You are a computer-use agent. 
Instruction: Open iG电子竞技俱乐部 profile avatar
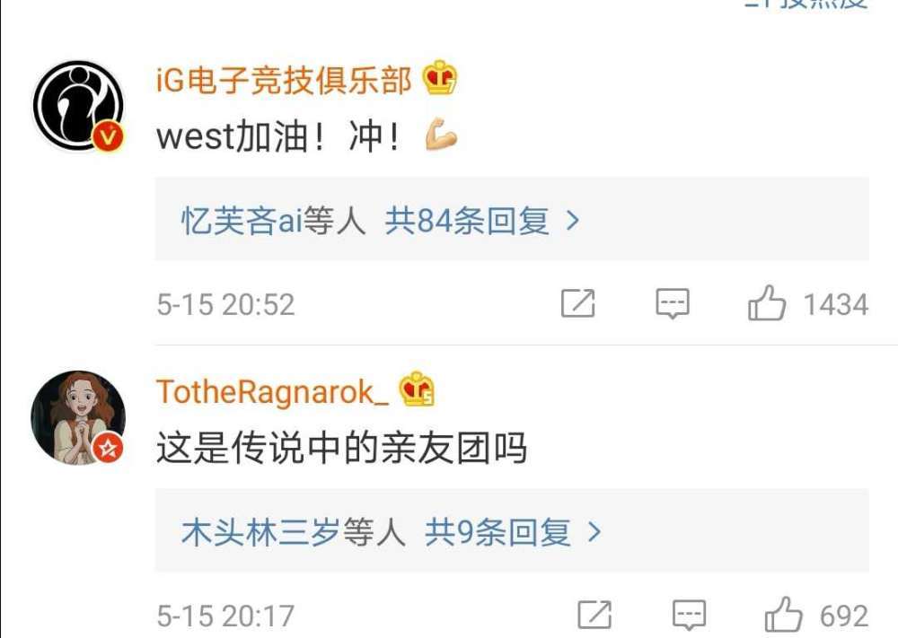coord(78,106)
